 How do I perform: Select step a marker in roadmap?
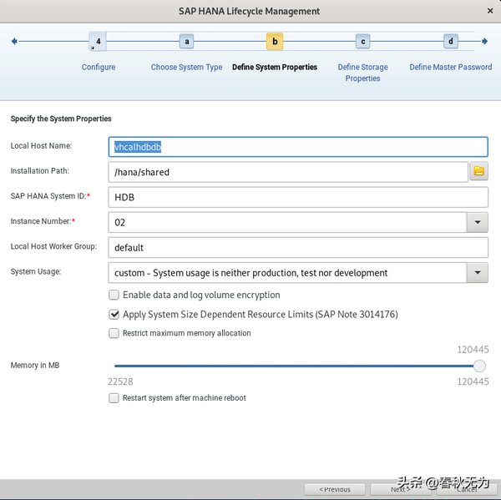186,41
